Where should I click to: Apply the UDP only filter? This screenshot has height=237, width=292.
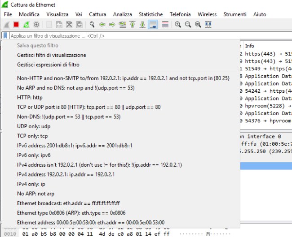121,126
